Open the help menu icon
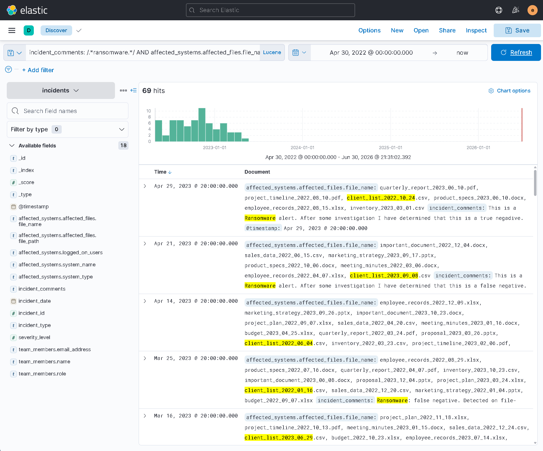 pos(499,10)
